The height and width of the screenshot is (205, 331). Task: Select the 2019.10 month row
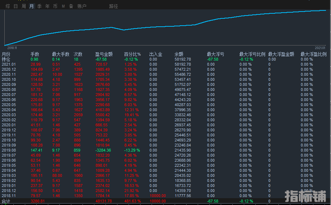tap(166, 140)
